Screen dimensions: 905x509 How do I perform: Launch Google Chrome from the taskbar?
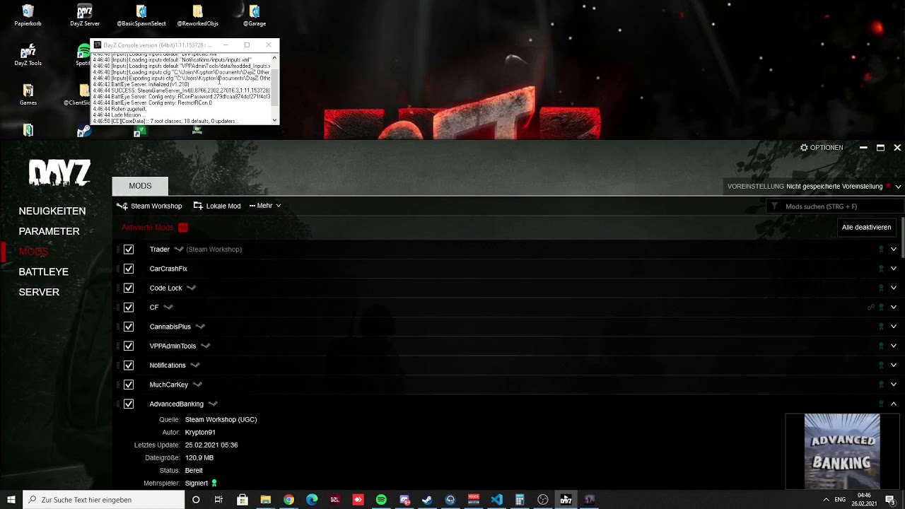pyautogui.click(x=288, y=500)
